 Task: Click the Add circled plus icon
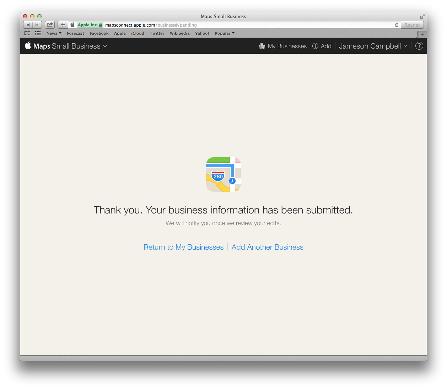pos(315,46)
